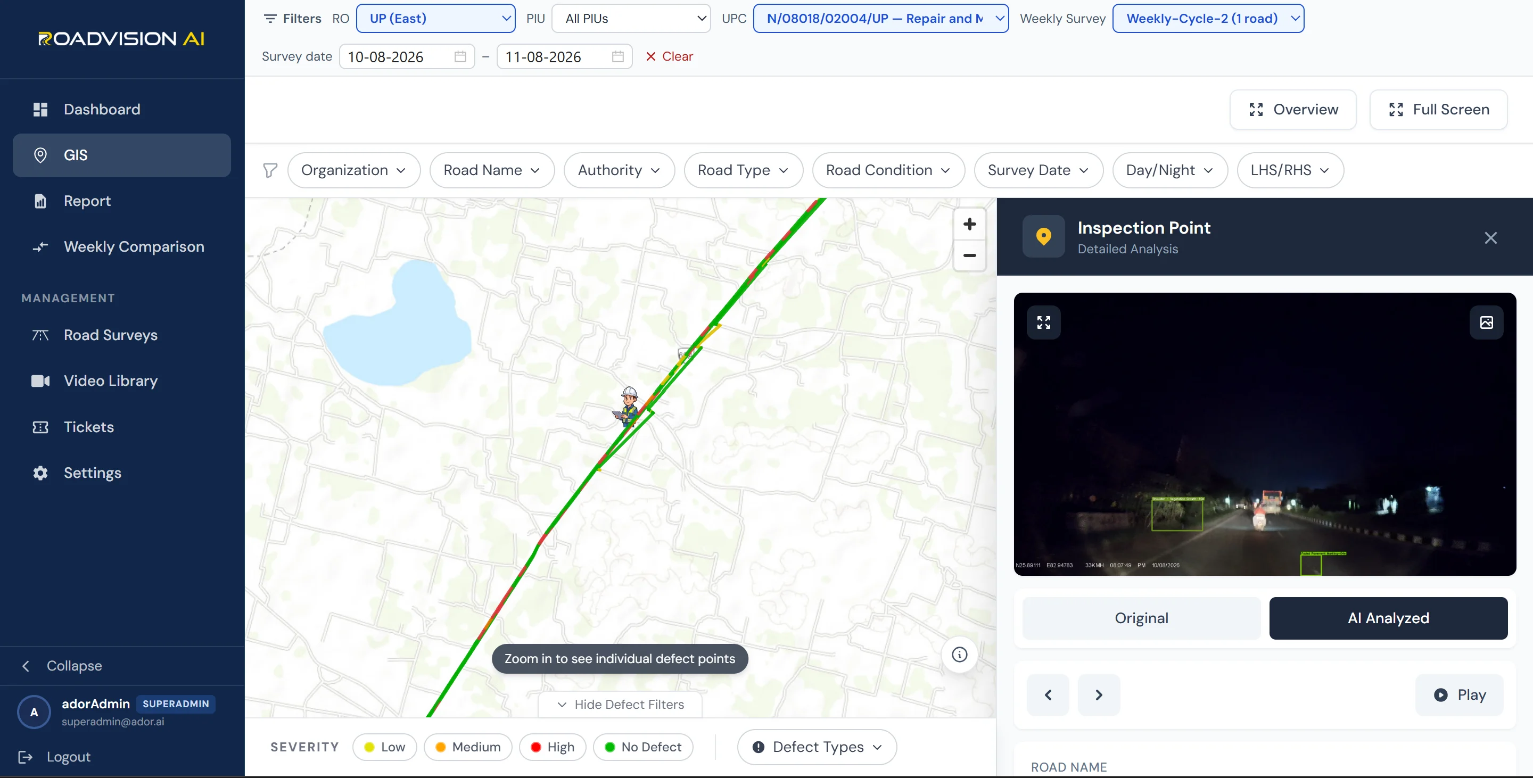
Task: Expand the Road Condition filter
Action: pos(888,171)
